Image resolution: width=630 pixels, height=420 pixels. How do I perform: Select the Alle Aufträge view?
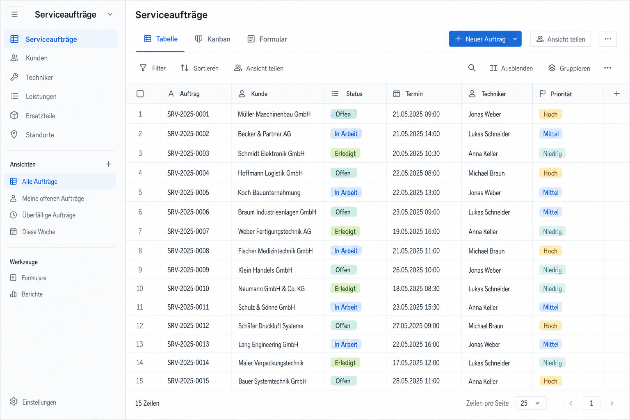pyautogui.click(x=60, y=181)
